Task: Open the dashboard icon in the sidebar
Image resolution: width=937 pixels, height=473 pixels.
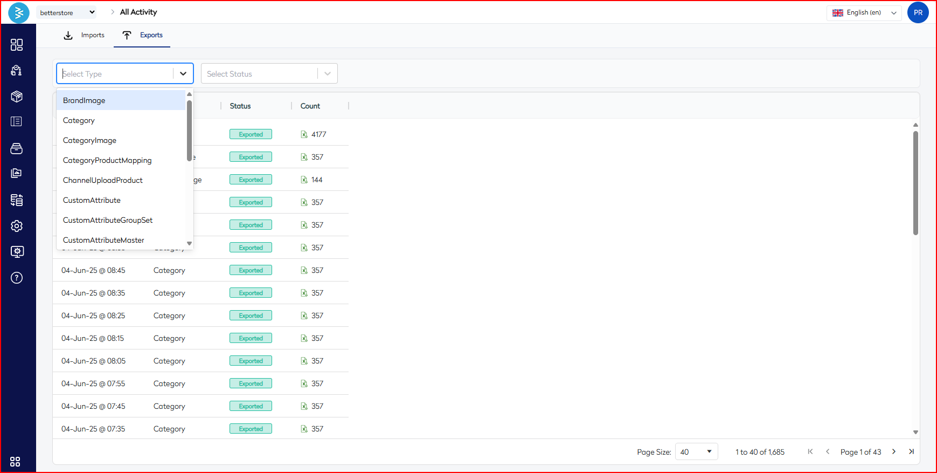Action: click(17, 45)
